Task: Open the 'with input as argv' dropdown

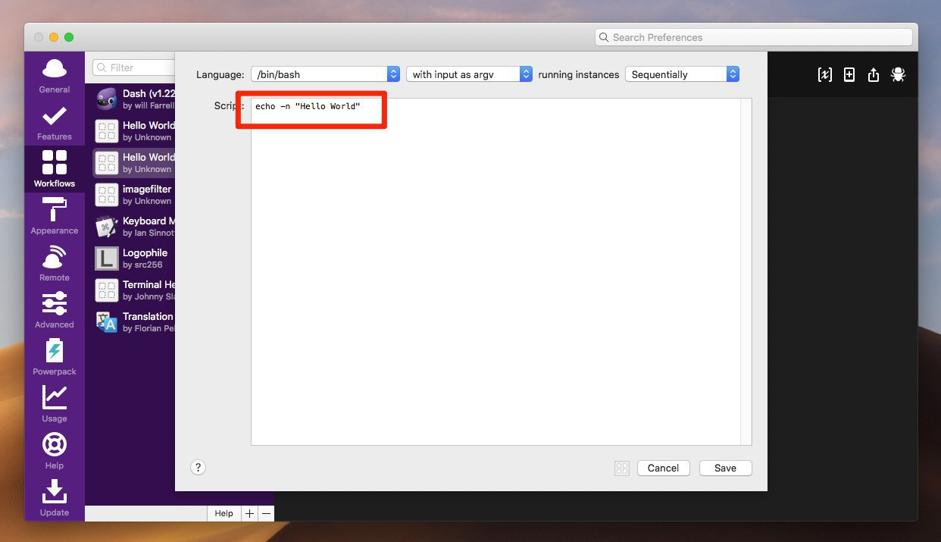Action: [469, 74]
